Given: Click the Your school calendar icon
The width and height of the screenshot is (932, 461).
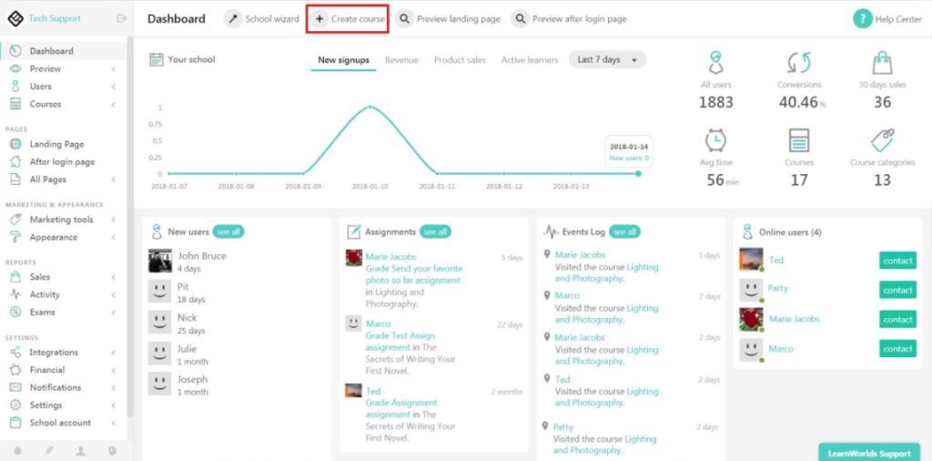Looking at the screenshot, I should click(x=157, y=59).
